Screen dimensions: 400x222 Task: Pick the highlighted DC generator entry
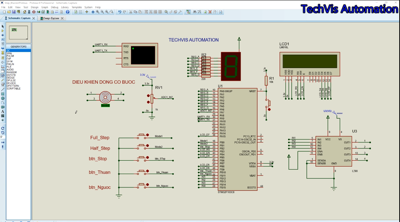pos(18,51)
